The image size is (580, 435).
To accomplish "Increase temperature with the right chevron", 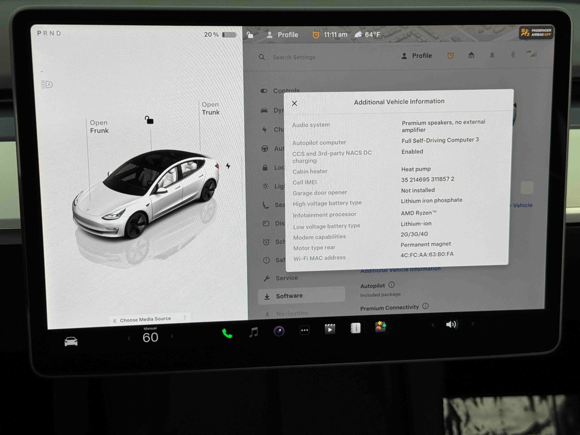I will [172, 336].
